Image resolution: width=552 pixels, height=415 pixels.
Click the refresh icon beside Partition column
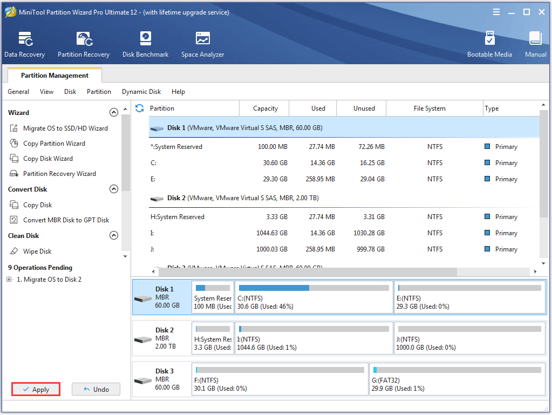[140, 108]
